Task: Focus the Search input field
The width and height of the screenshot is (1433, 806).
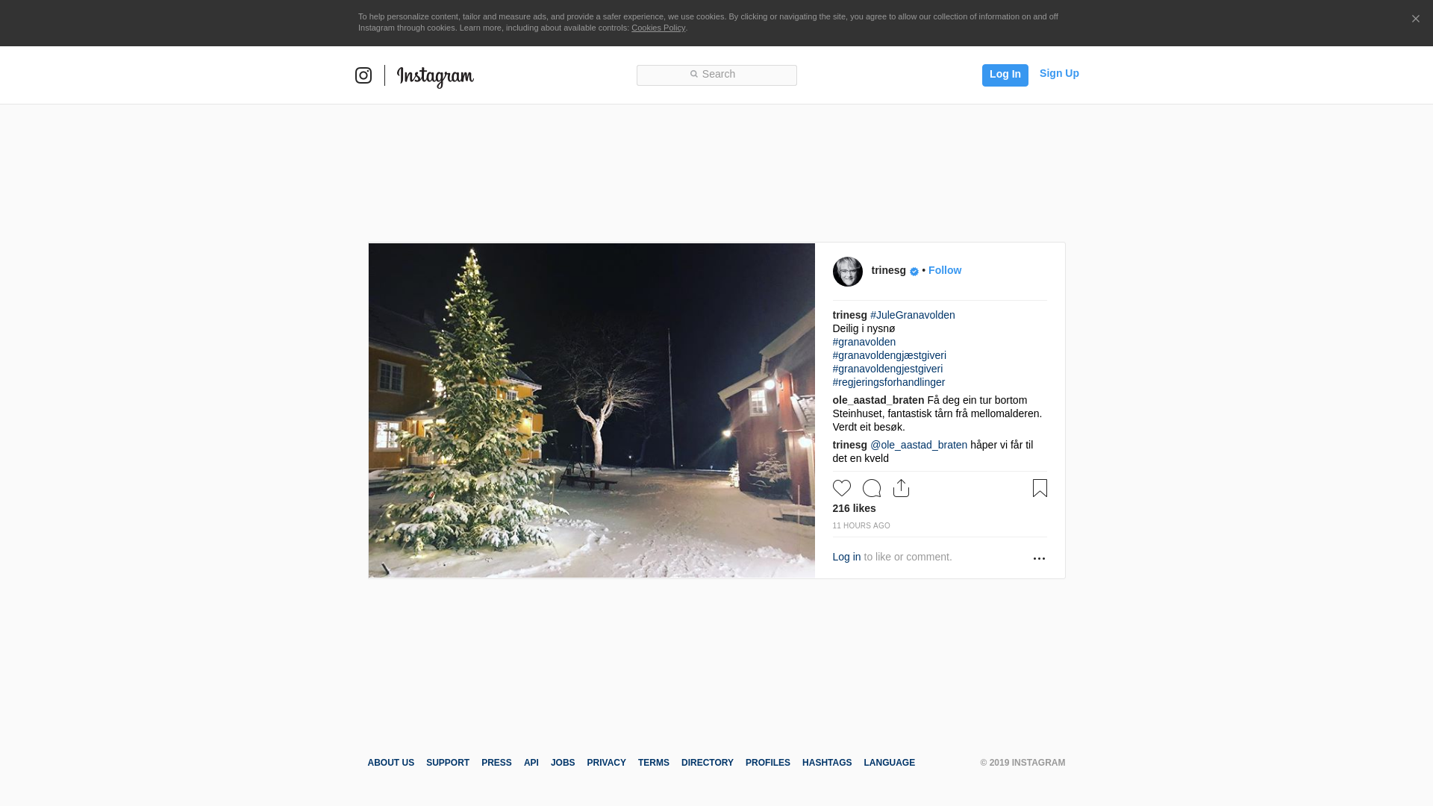Action: click(x=716, y=75)
